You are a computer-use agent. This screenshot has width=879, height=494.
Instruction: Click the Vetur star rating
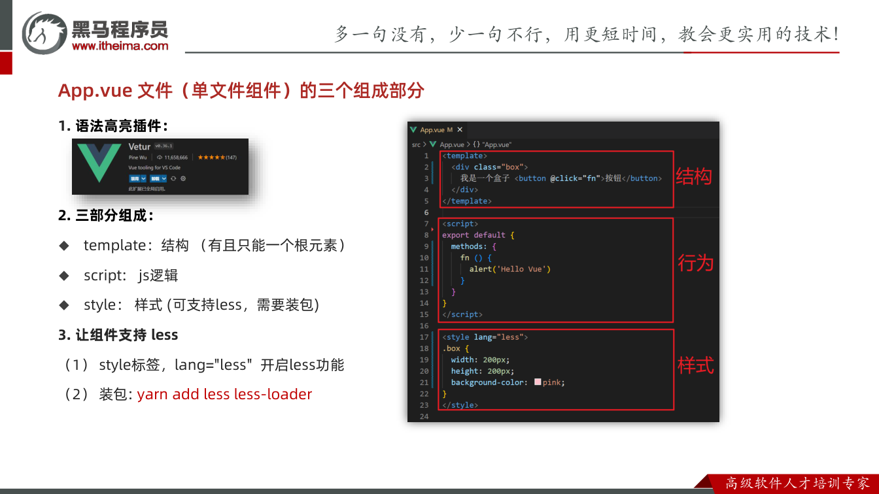coord(211,157)
